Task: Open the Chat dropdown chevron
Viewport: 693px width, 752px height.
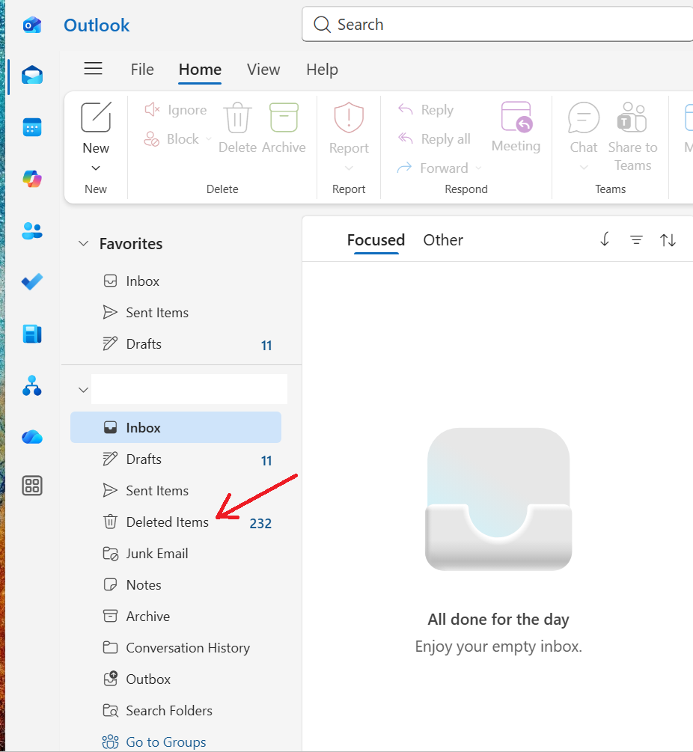Action: (x=584, y=168)
